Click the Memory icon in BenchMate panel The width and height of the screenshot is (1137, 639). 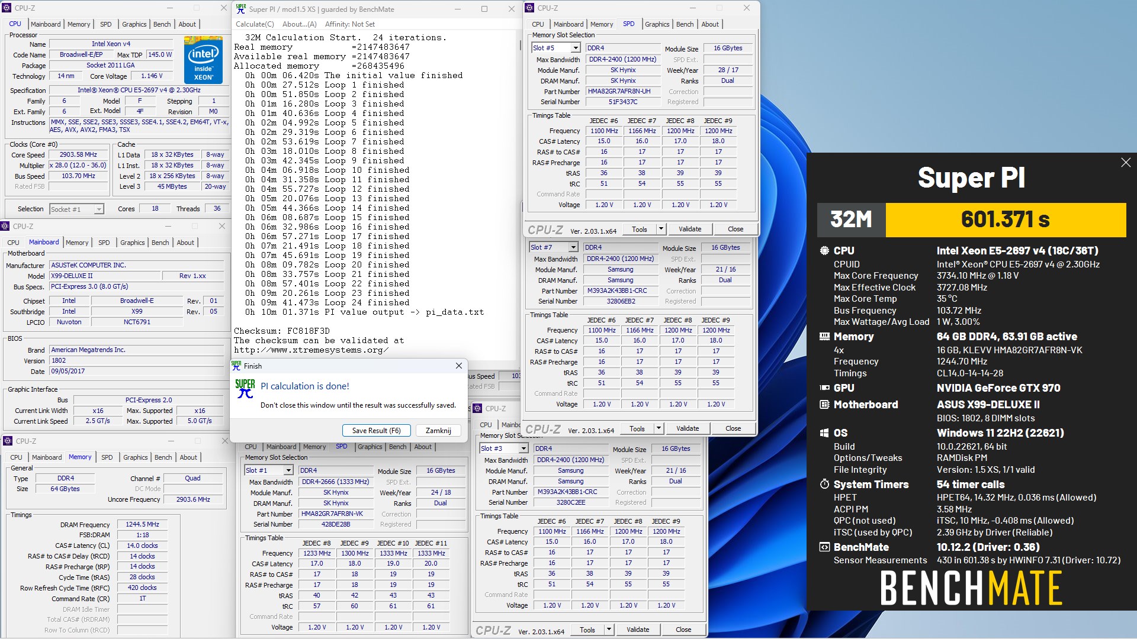click(x=824, y=336)
